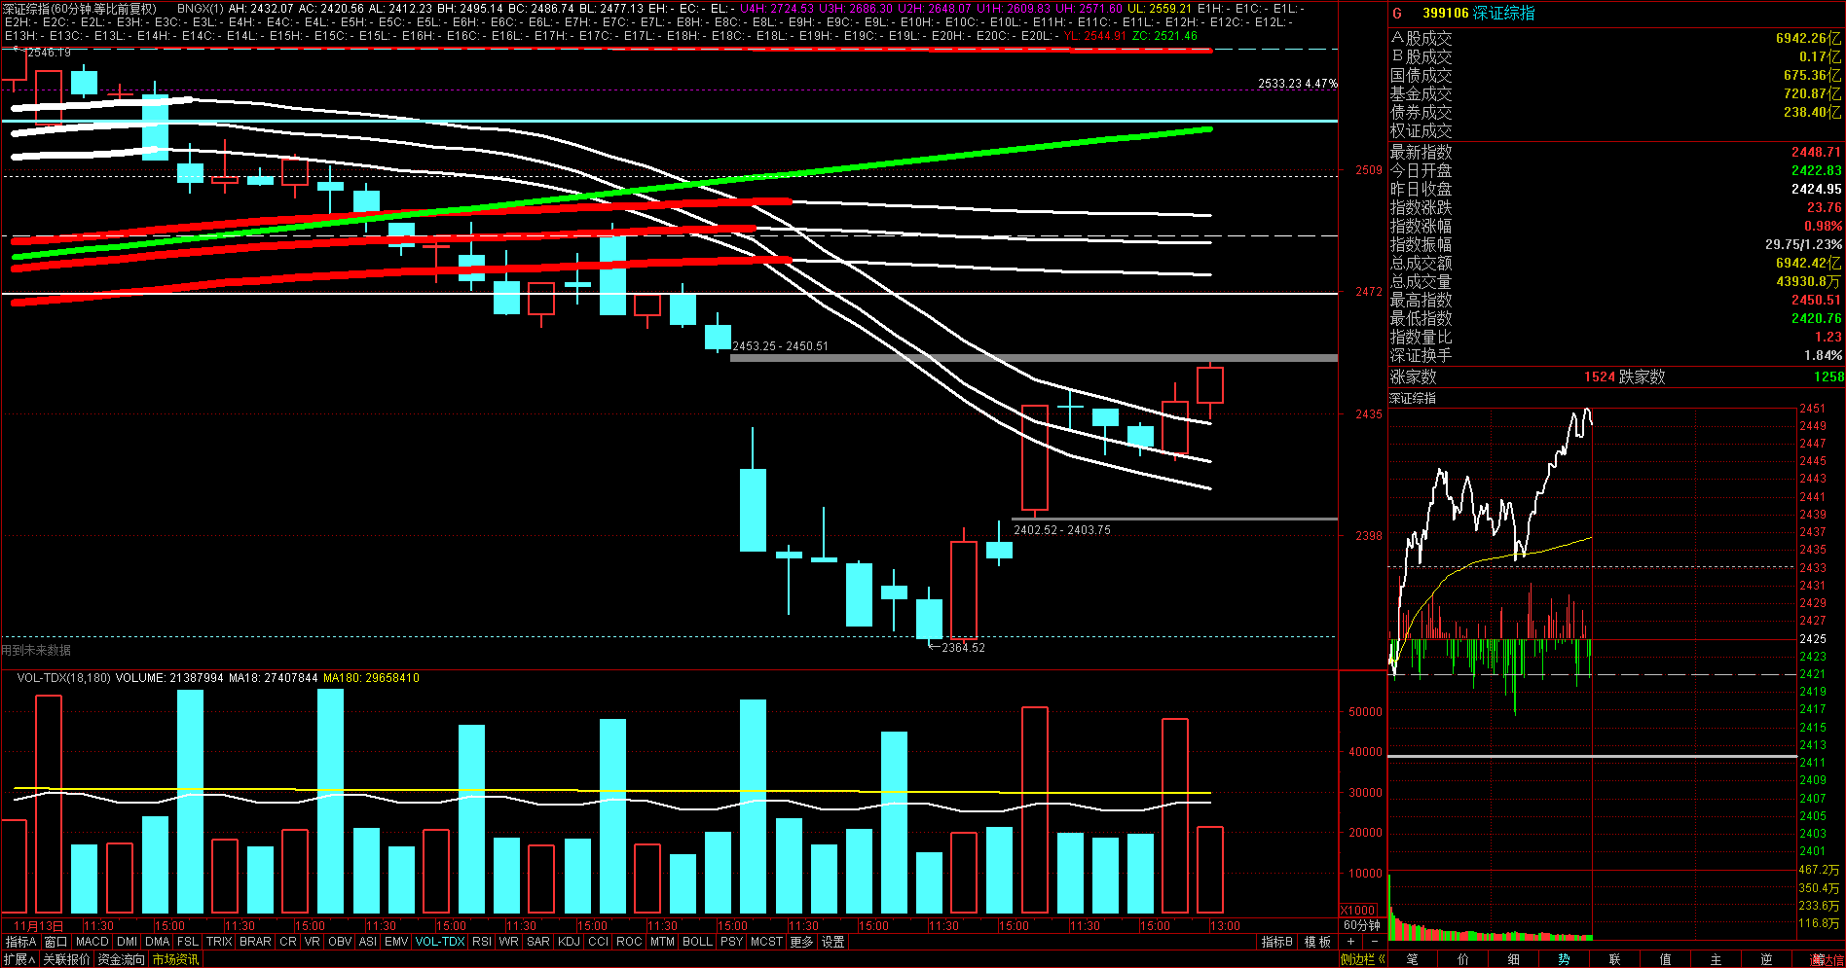Click the X1000 volume scale label
This screenshot has height=968, width=1846.
1358,910
